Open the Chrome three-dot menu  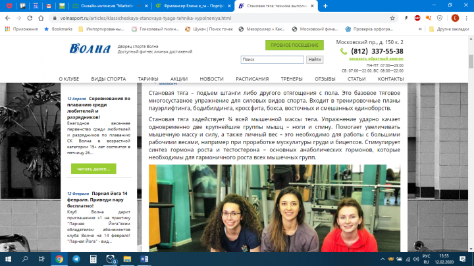pos(467,18)
